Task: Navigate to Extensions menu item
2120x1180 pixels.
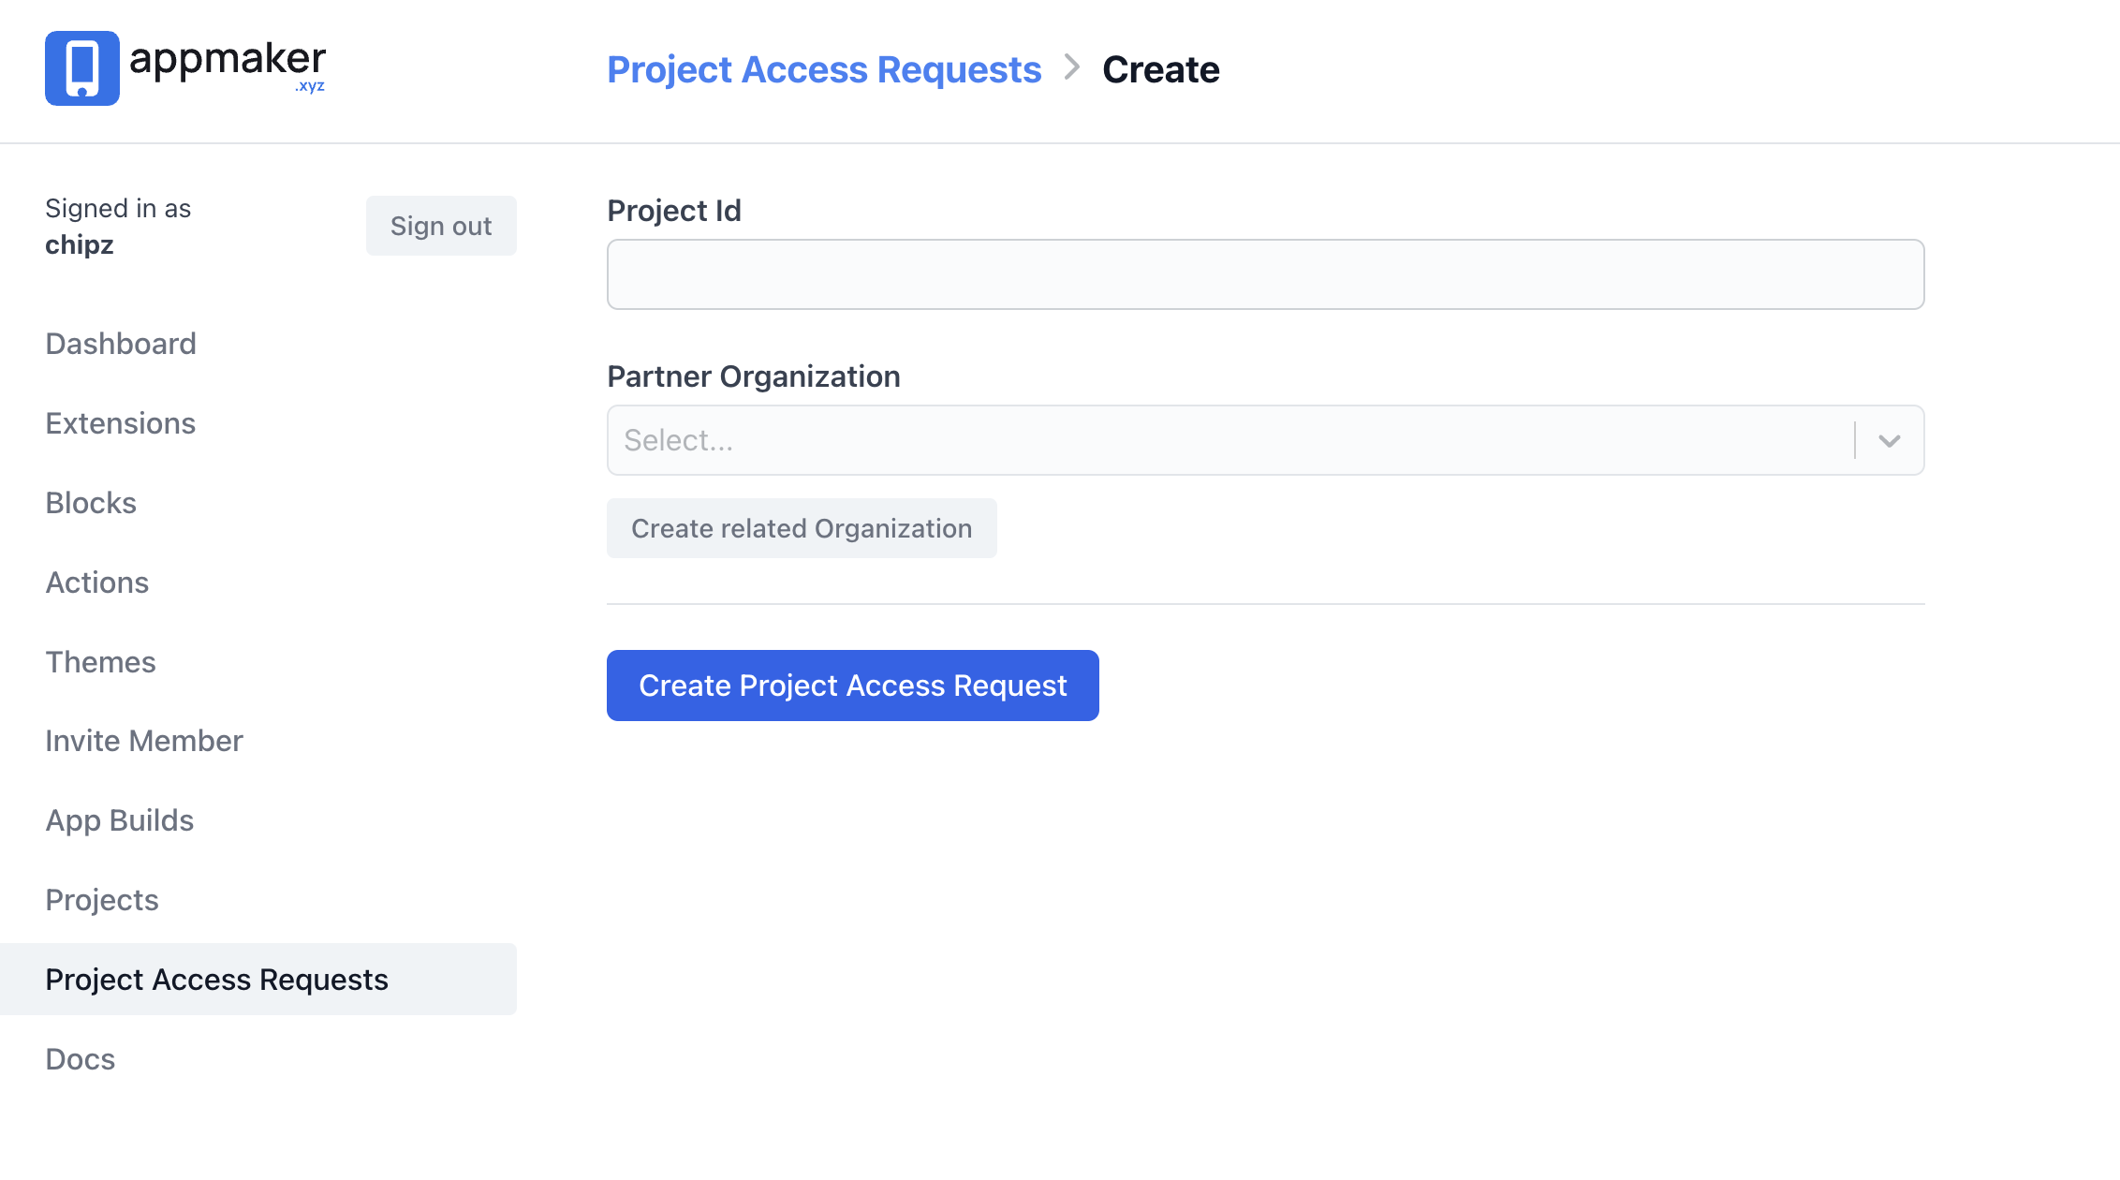Action: tap(121, 423)
